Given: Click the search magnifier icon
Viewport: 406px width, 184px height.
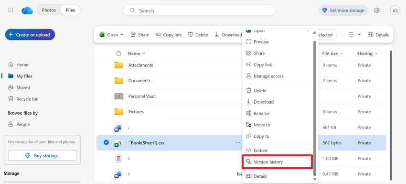Looking at the screenshot, I should point(133,11).
